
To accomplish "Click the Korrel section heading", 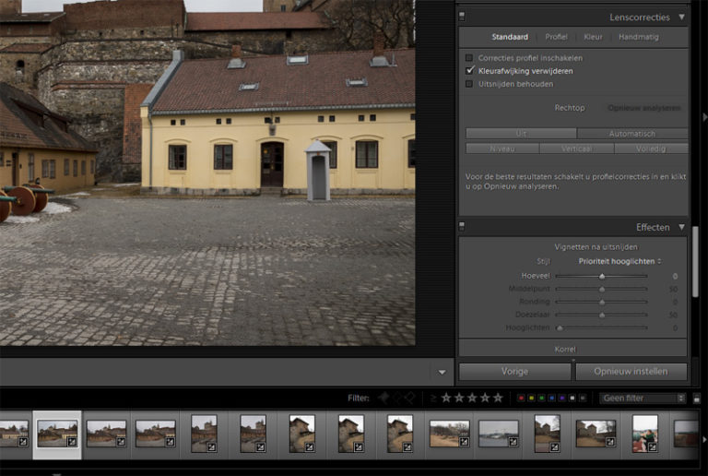I will (x=565, y=349).
